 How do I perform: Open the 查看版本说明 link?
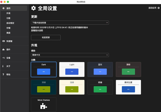pyautogui.click(x=37, y=31)
